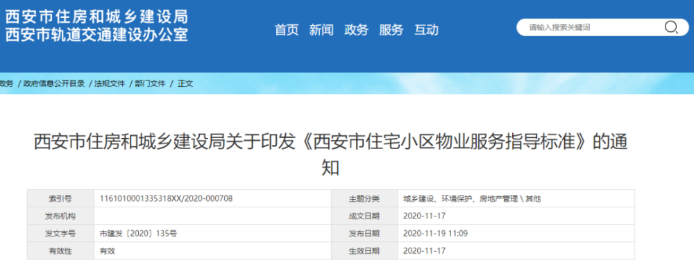Click the 发布机构 label cell
The width and height of the screenshot is (694, 276).
60,216
